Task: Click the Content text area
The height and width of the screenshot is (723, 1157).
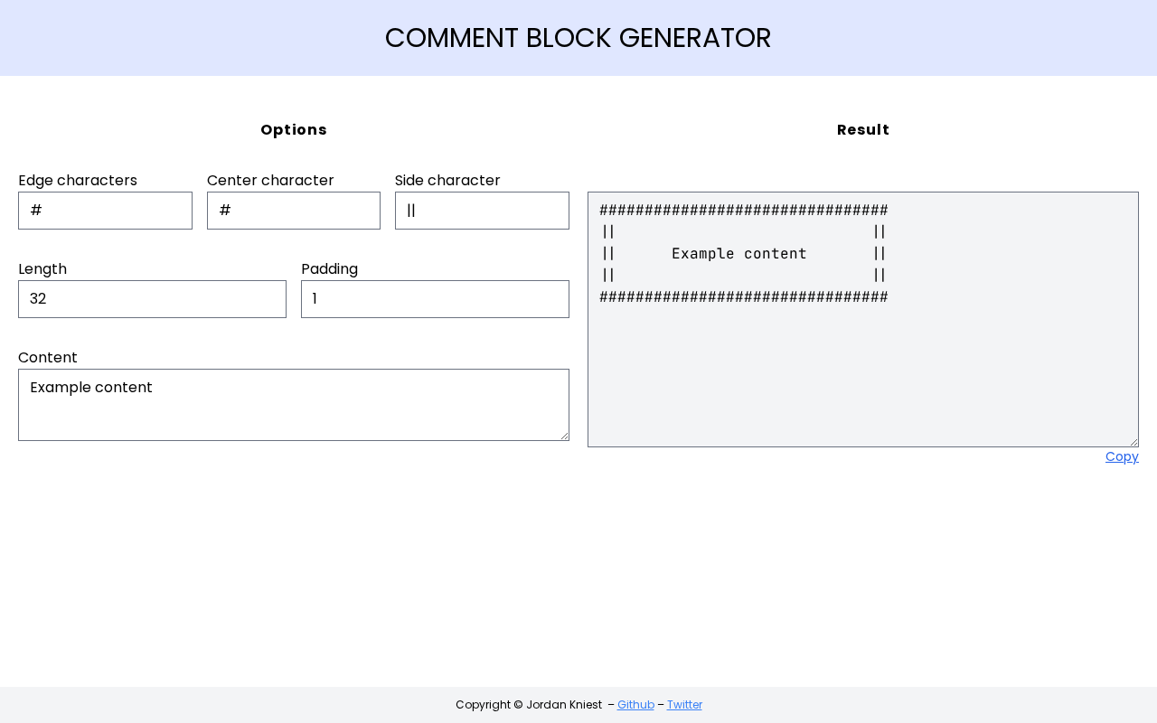Action: 293,405
